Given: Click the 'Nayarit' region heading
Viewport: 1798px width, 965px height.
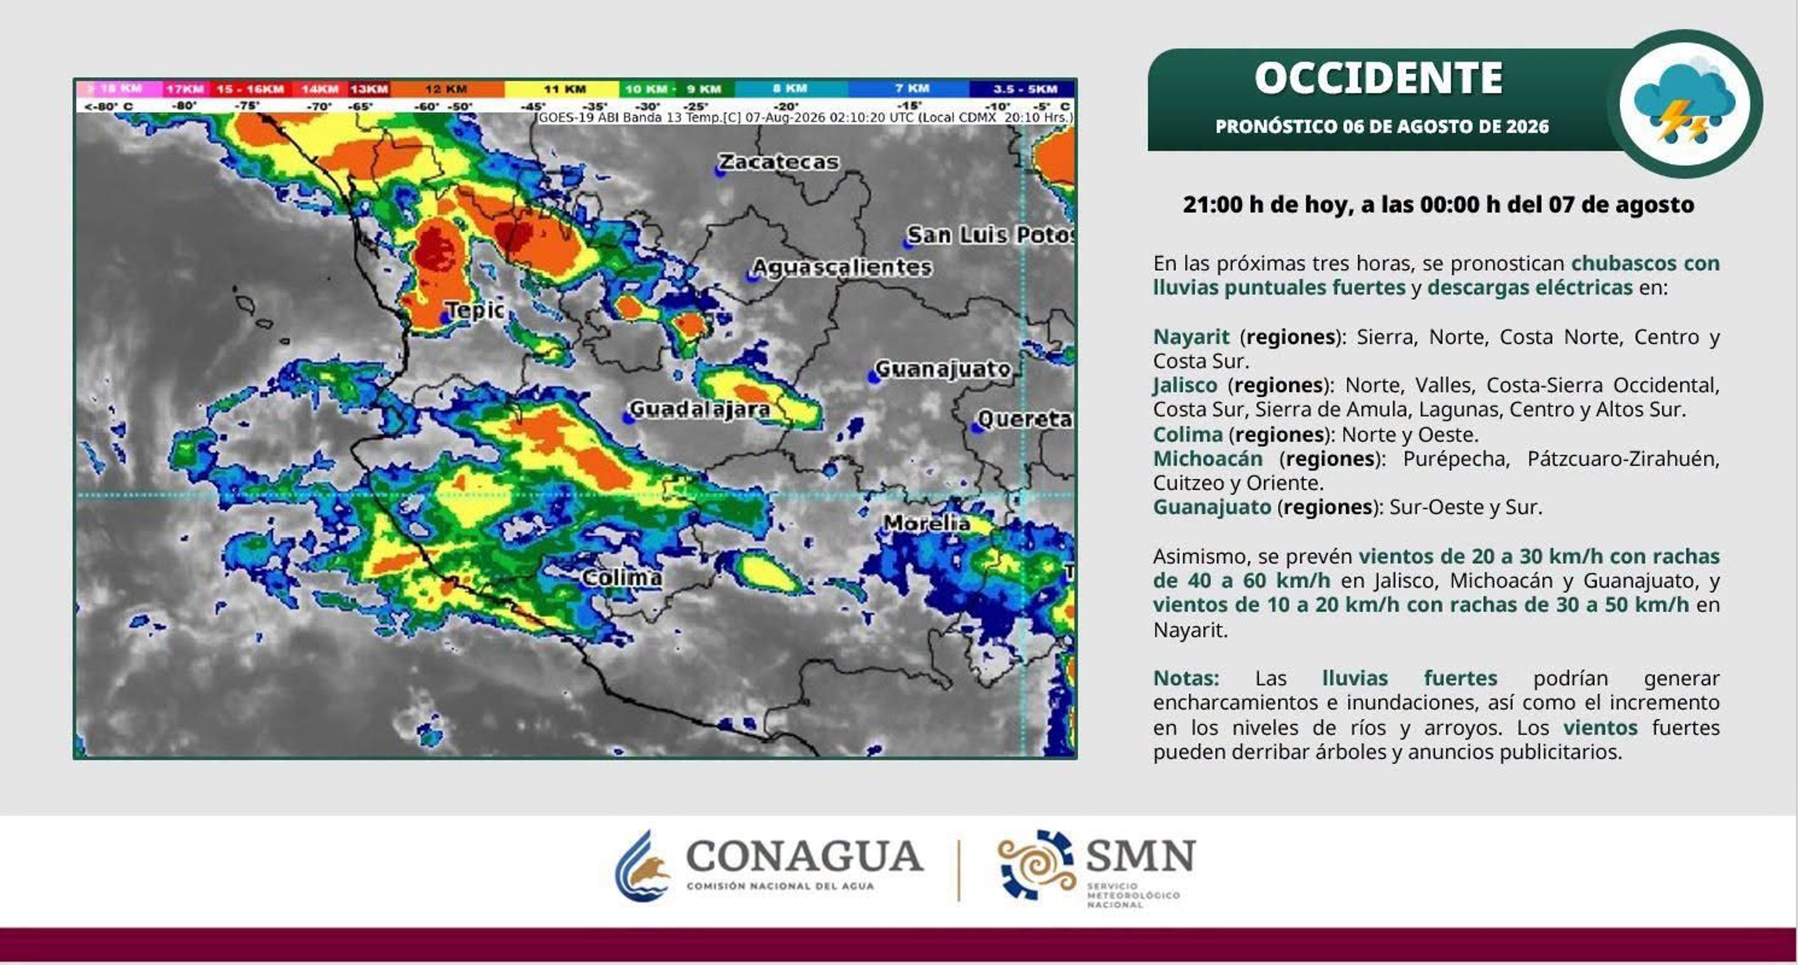Looking at the screenshot, I should 1191,336.
